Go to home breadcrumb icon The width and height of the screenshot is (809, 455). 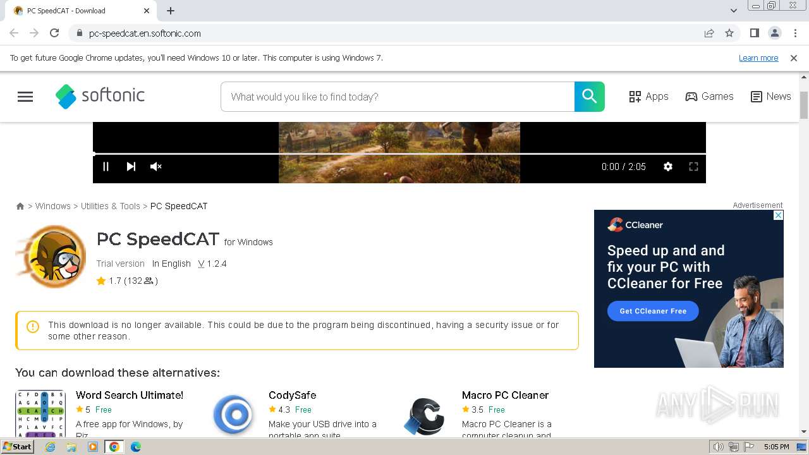tap(20, 206)
